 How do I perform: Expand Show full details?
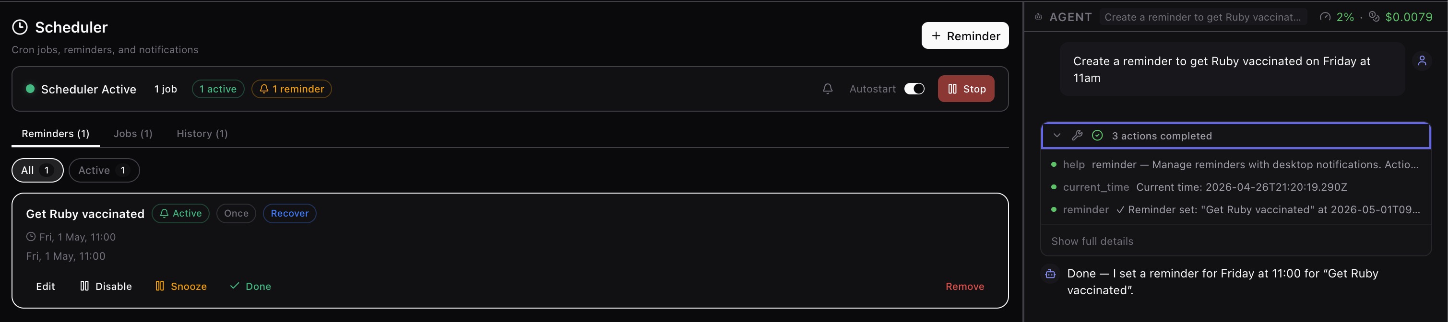tap(1092, 241)
